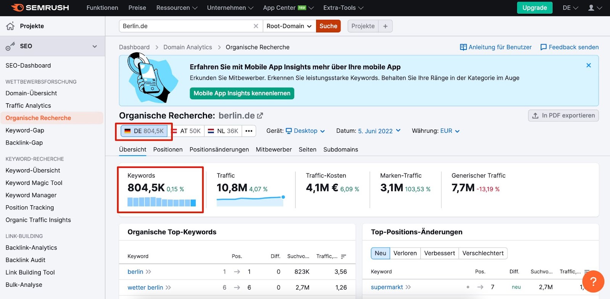Switch to the Seiten tab

pyautogui.click(x=308, y=149)
